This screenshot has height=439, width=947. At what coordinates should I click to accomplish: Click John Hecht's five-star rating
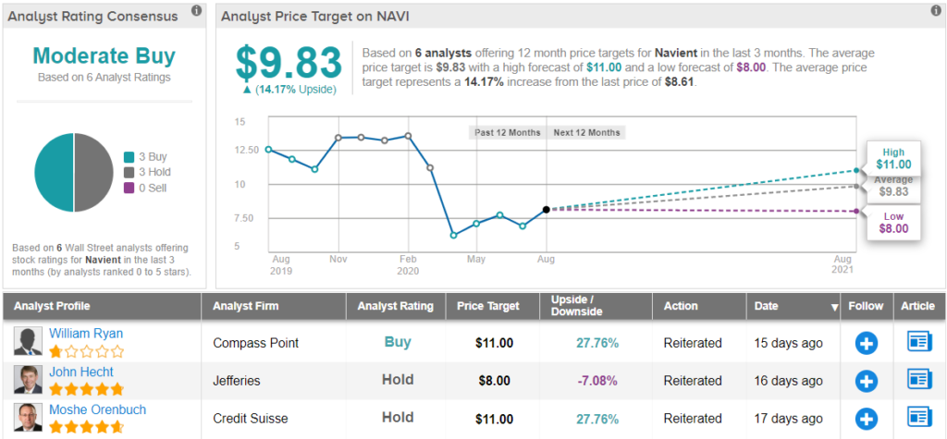click(86, 388)
